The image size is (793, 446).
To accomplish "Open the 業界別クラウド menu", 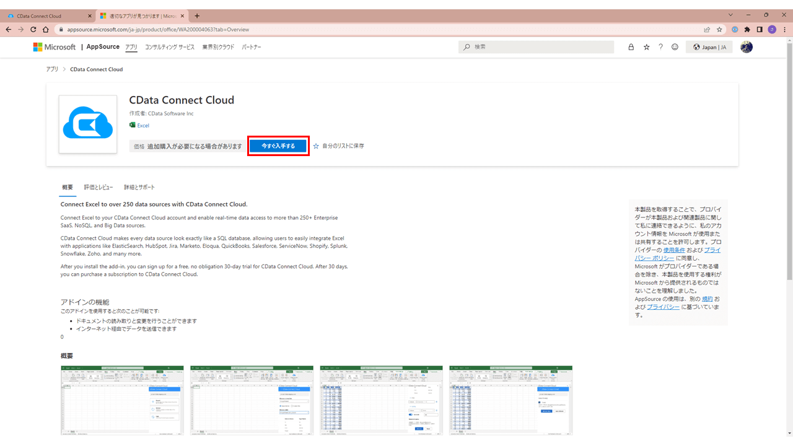I will [x=218, y=47].
